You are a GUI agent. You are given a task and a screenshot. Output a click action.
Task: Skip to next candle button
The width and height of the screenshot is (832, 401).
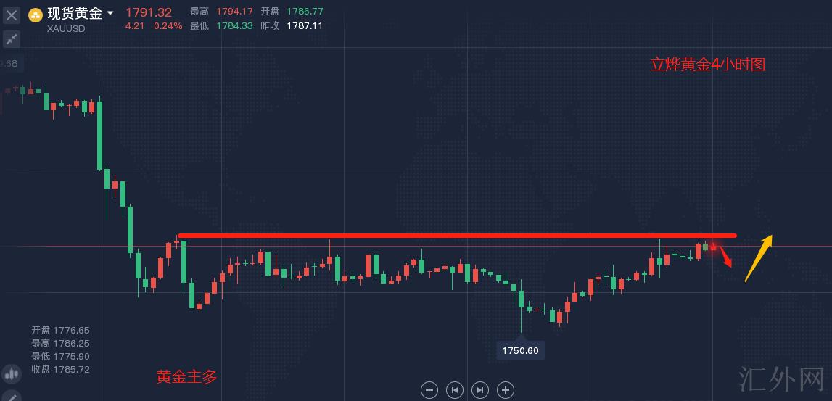coord(480,390)
